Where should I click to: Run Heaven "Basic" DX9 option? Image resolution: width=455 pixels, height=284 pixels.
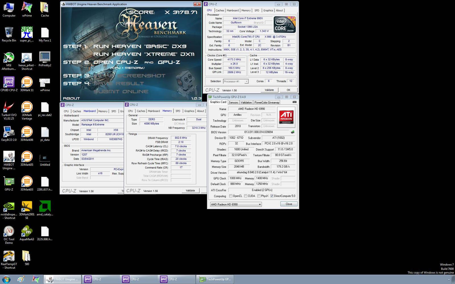(140, 46)
